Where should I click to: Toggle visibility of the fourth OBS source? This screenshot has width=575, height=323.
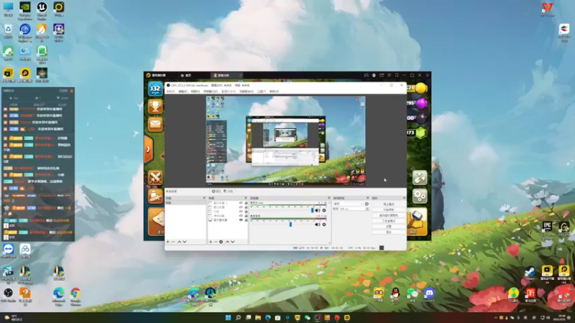241,216
